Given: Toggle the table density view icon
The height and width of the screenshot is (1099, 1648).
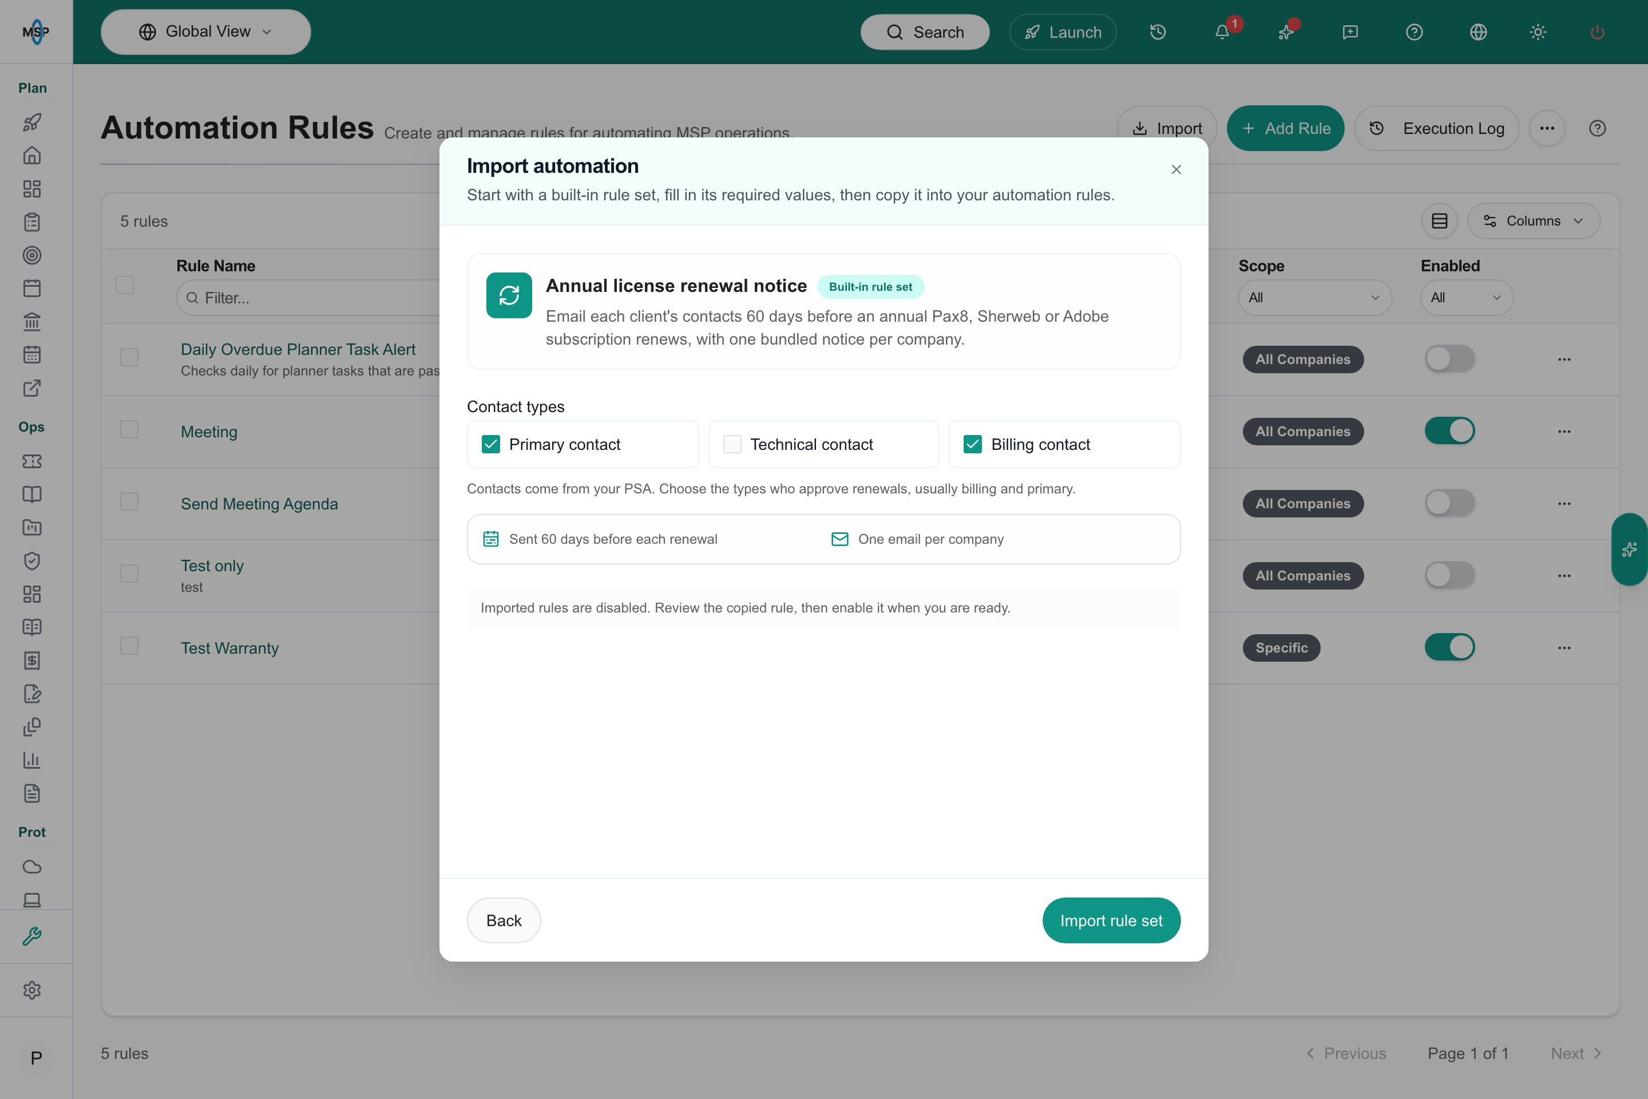Looking at the screenshot, I should (x=1439, y=221).
